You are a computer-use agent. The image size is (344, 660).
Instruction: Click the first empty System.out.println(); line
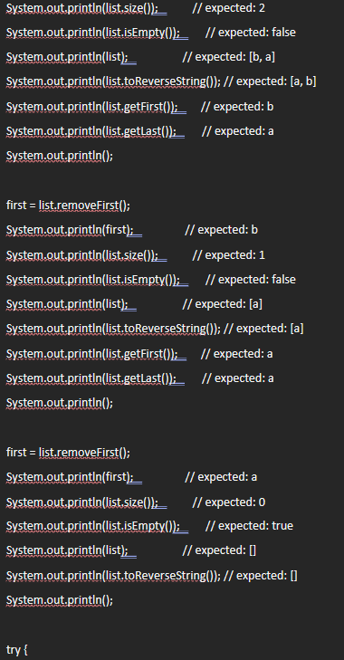tap(60, 156)
